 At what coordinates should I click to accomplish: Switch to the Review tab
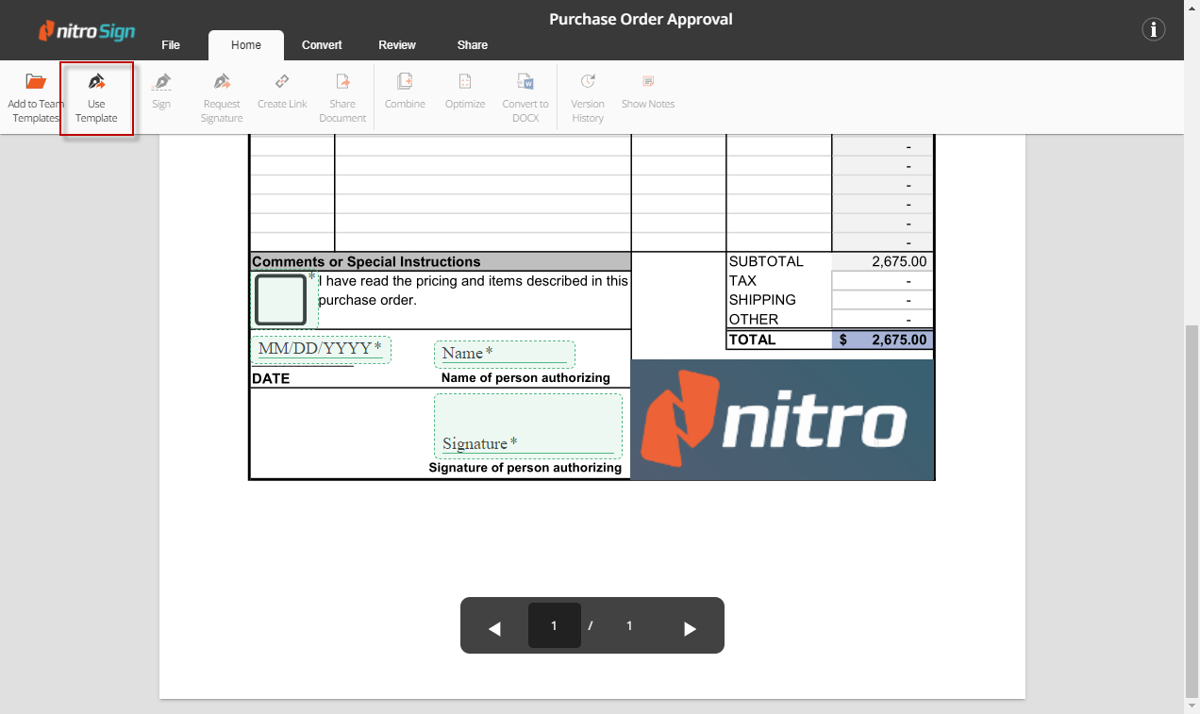[x=397, y=45]
